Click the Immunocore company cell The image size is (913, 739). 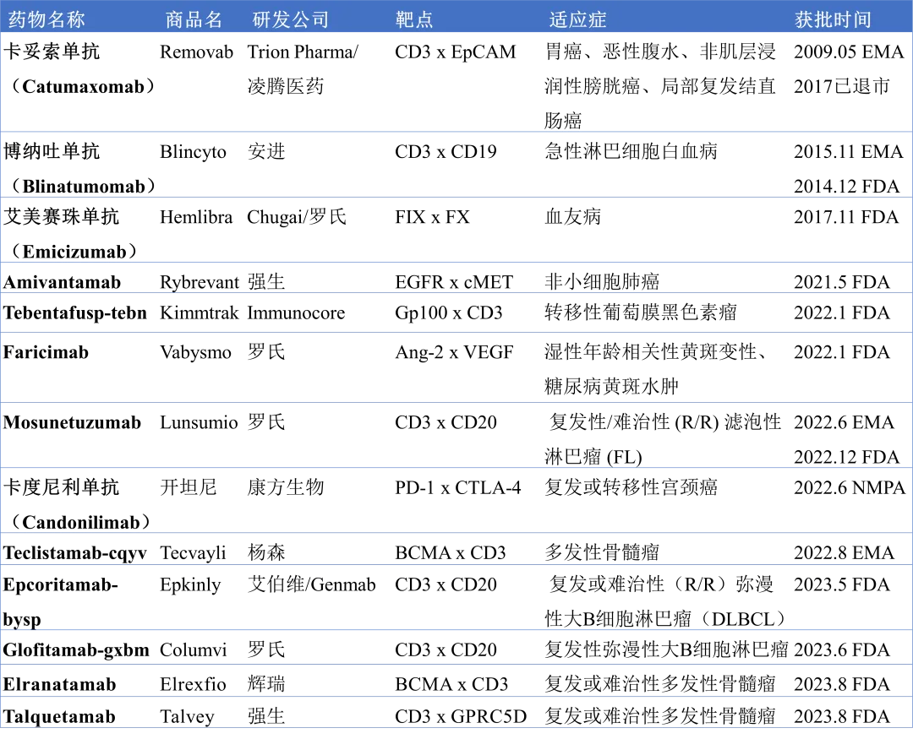(297, 313)
